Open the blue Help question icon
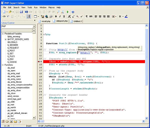 [73, 12]
